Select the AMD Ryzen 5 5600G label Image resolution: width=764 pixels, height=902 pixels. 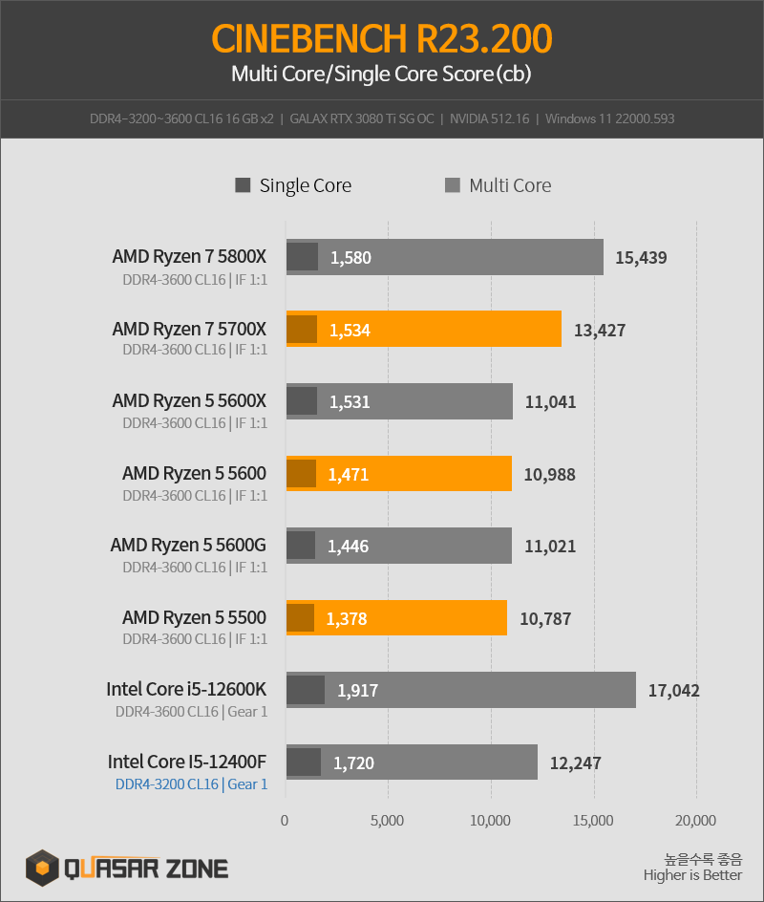click(x=188, y=545)
